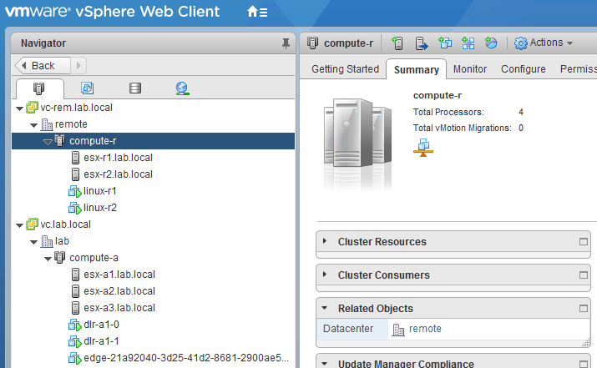Click the vc.lab.local vCenter icon
597x368 pixels.
point(32,224)
